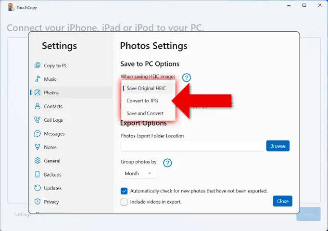Enable Include videos in export
This screenshot has height=231, width=328.
(x=124, y=202)
